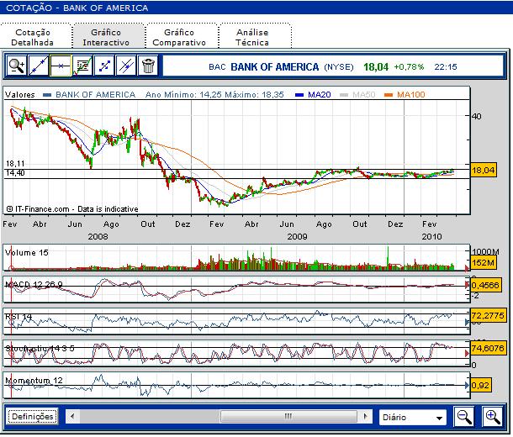Viewport: 513px width, 437px height.
Task: Click the MA20 legend color swatch
Action: tap(299, 95)
